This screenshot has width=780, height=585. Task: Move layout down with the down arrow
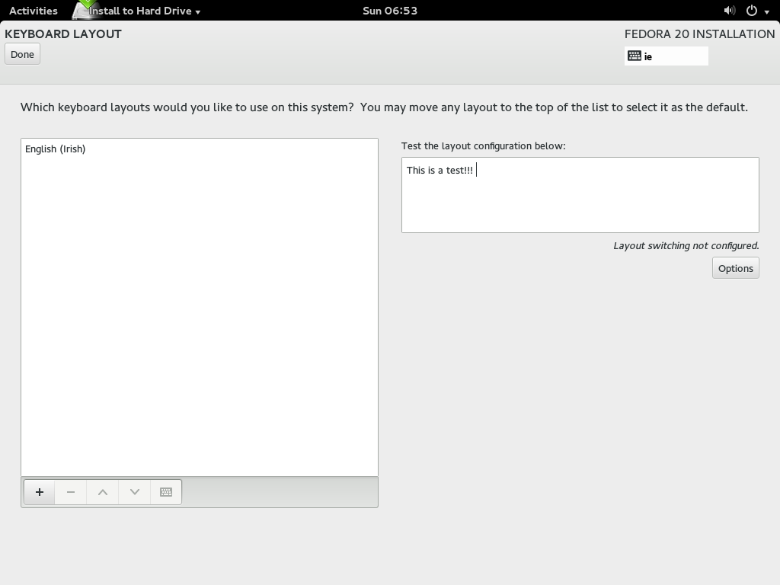tap(134, 492)
